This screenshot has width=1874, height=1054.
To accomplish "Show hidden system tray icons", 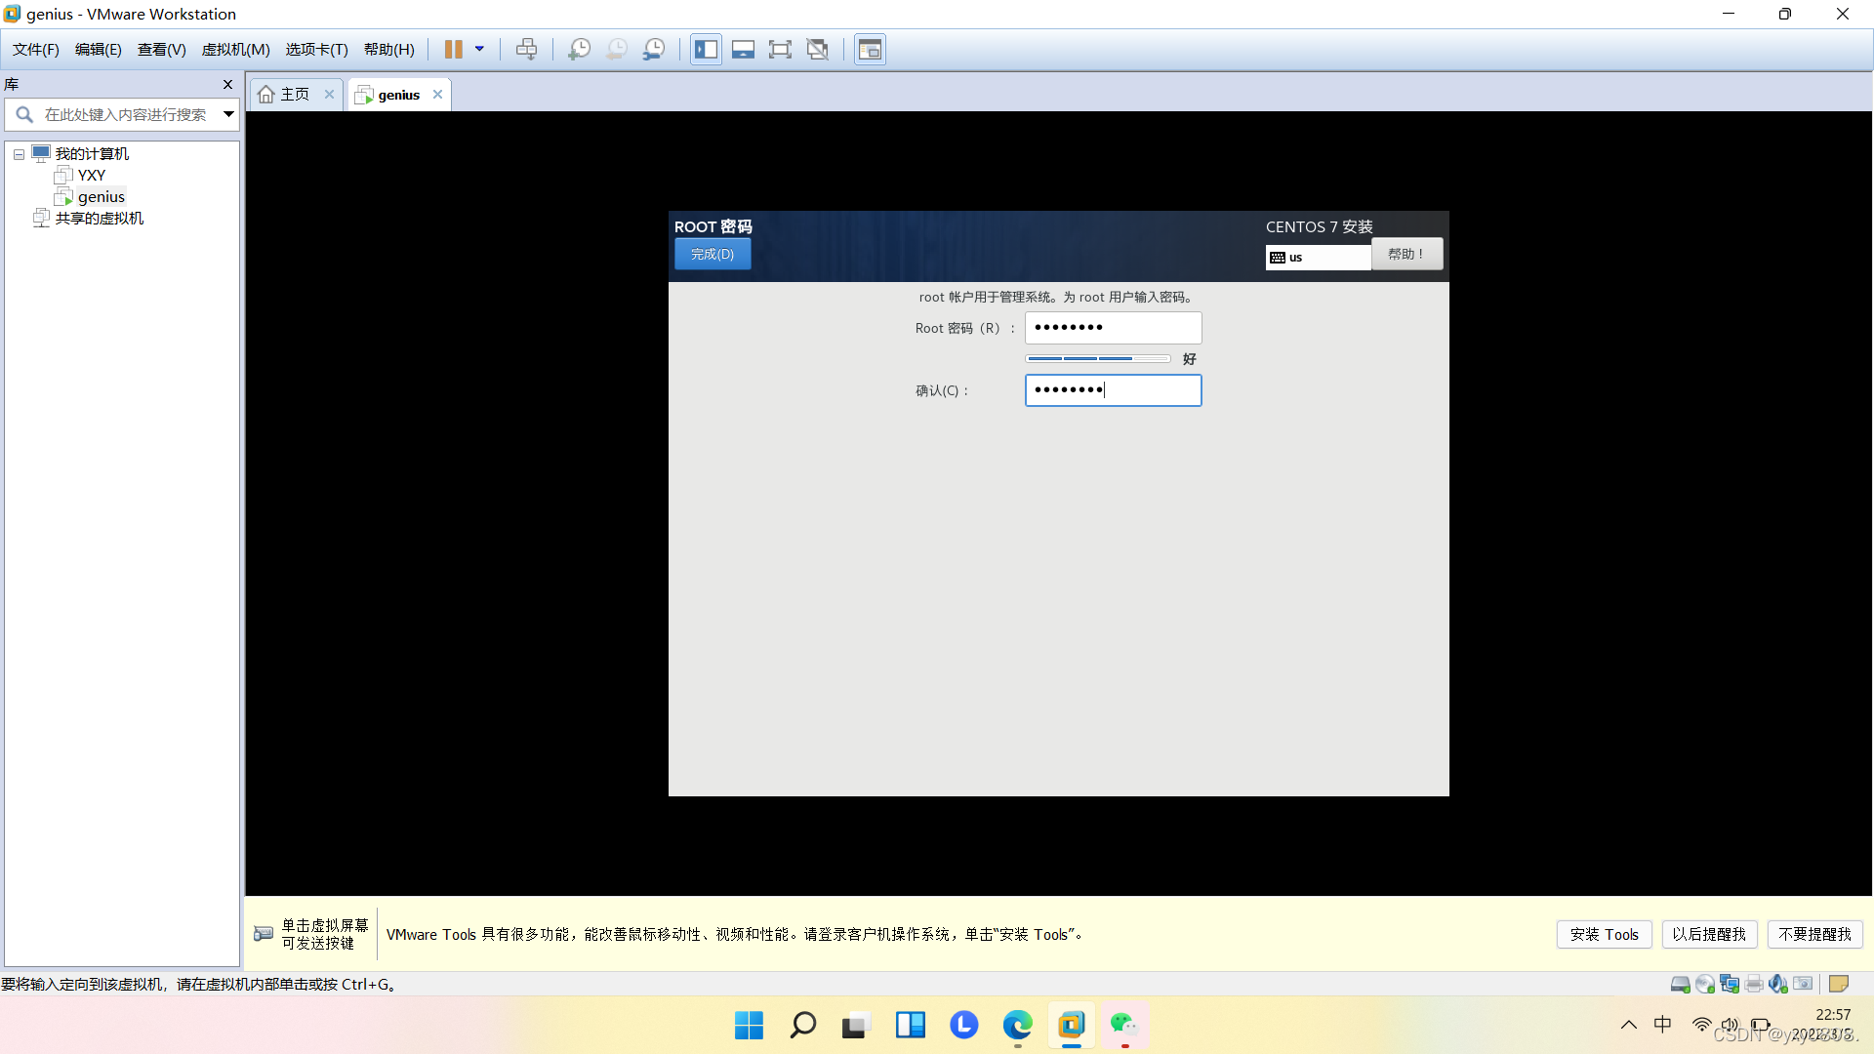I will pos(1629,1025).
